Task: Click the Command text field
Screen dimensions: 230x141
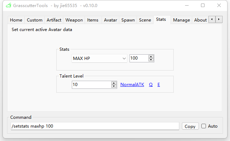Action: point(95,126)
